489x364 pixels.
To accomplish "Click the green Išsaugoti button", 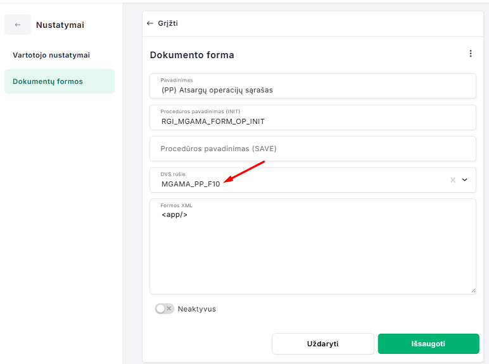I will (428, 344).
